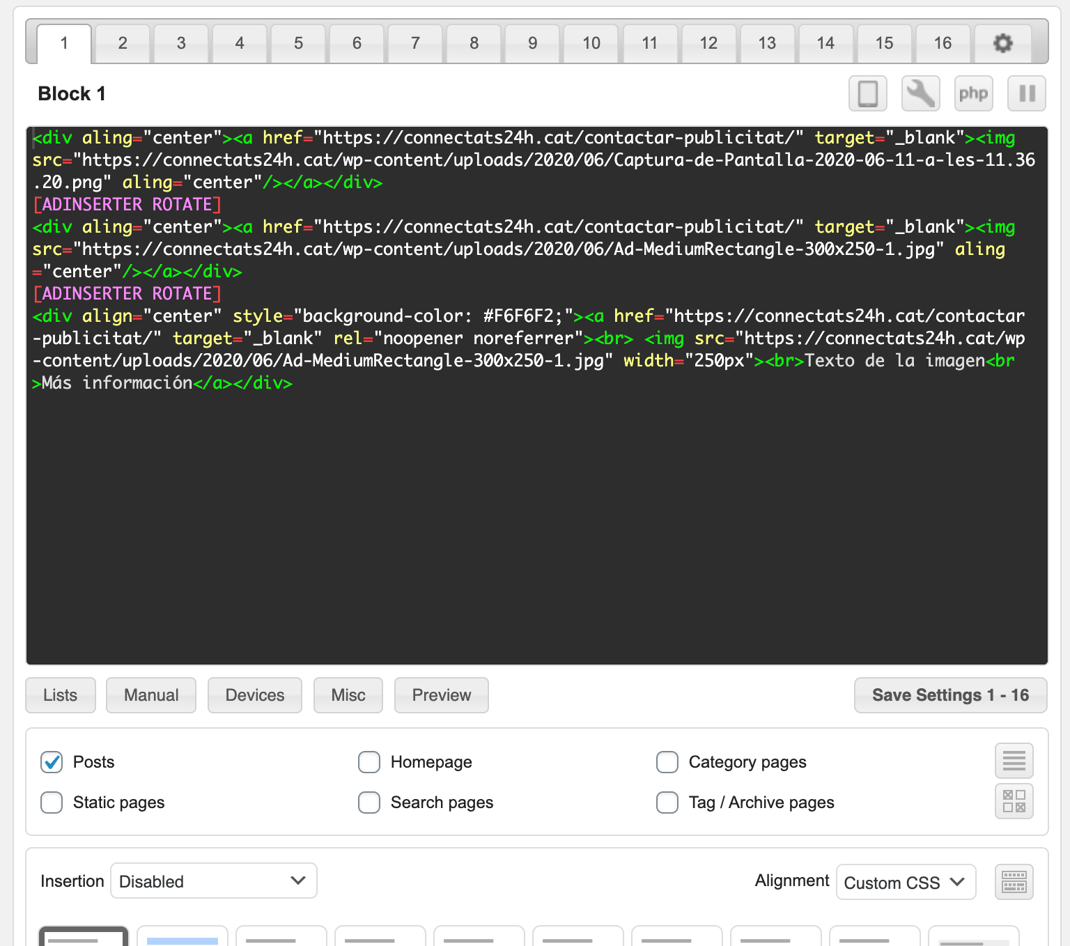This screenshot has width=1070, height=946.
Task: Toggle the Tag / Archive pages checkbox
Action: click(x=667, y=802)
